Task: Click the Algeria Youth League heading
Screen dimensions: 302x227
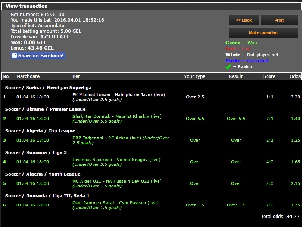Action: [x=43, y=174]
